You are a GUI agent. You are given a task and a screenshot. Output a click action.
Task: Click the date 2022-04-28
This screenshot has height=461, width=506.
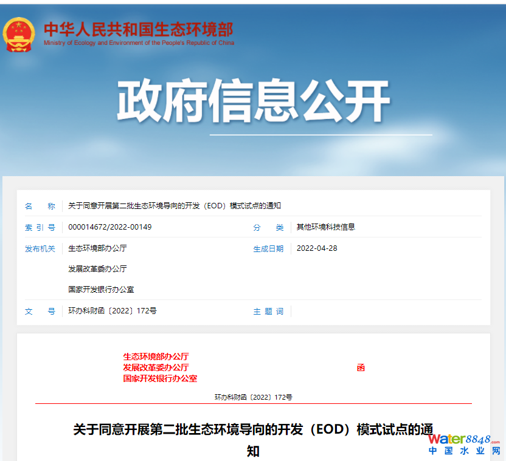317,248
